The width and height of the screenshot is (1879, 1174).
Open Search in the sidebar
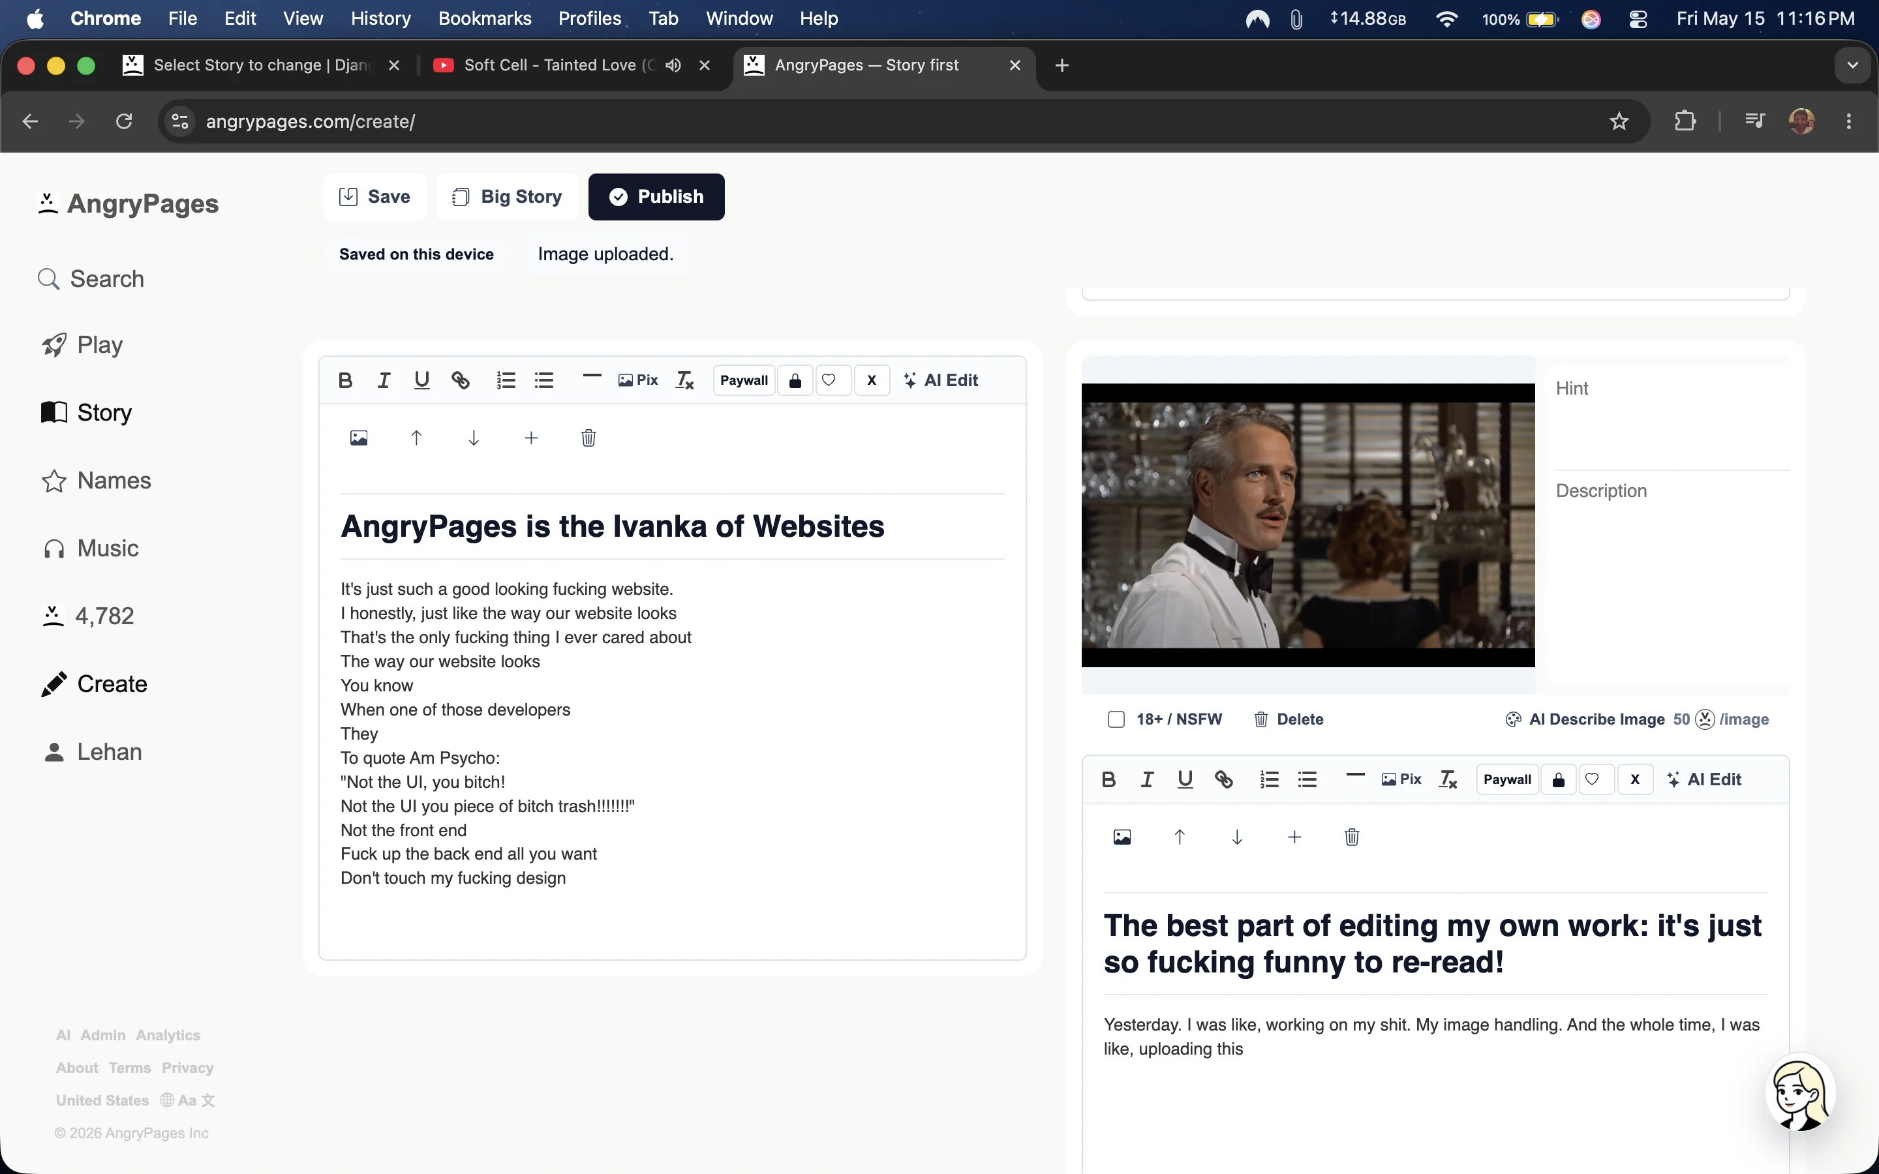(x=91, y=278)
